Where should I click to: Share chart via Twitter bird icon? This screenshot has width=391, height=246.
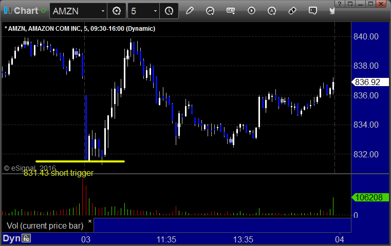pyautogui.click(x=332, y=11)
